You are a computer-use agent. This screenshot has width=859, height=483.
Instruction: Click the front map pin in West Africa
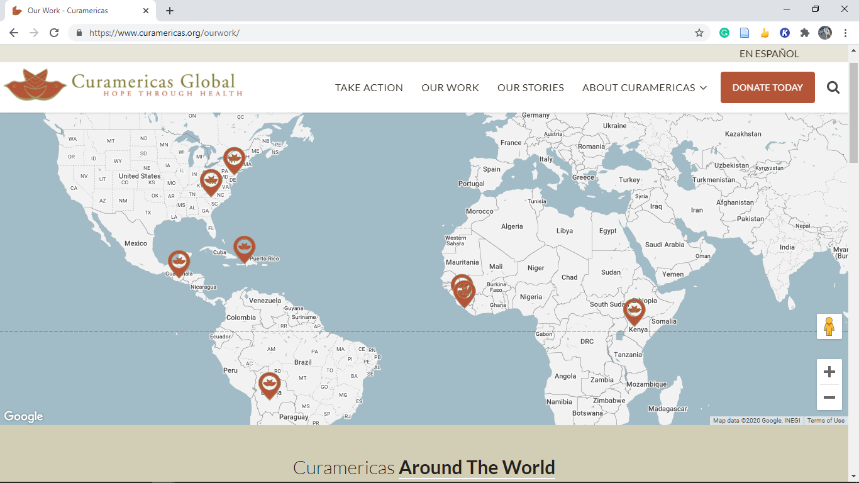pos(465,293)
